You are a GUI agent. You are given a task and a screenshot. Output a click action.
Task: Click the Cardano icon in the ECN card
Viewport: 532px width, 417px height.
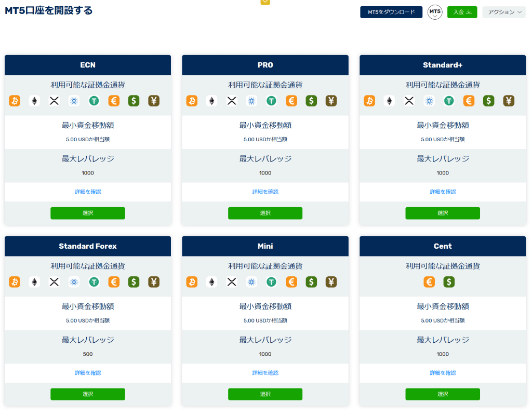tap(74, 101)
